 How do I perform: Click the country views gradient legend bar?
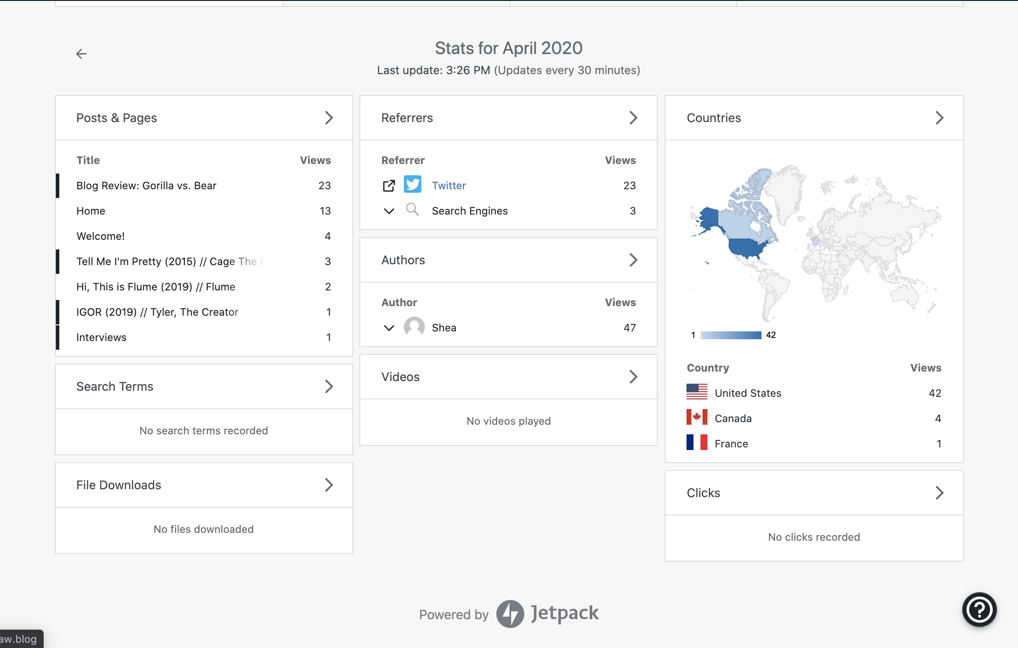click(x=731, y=335)
